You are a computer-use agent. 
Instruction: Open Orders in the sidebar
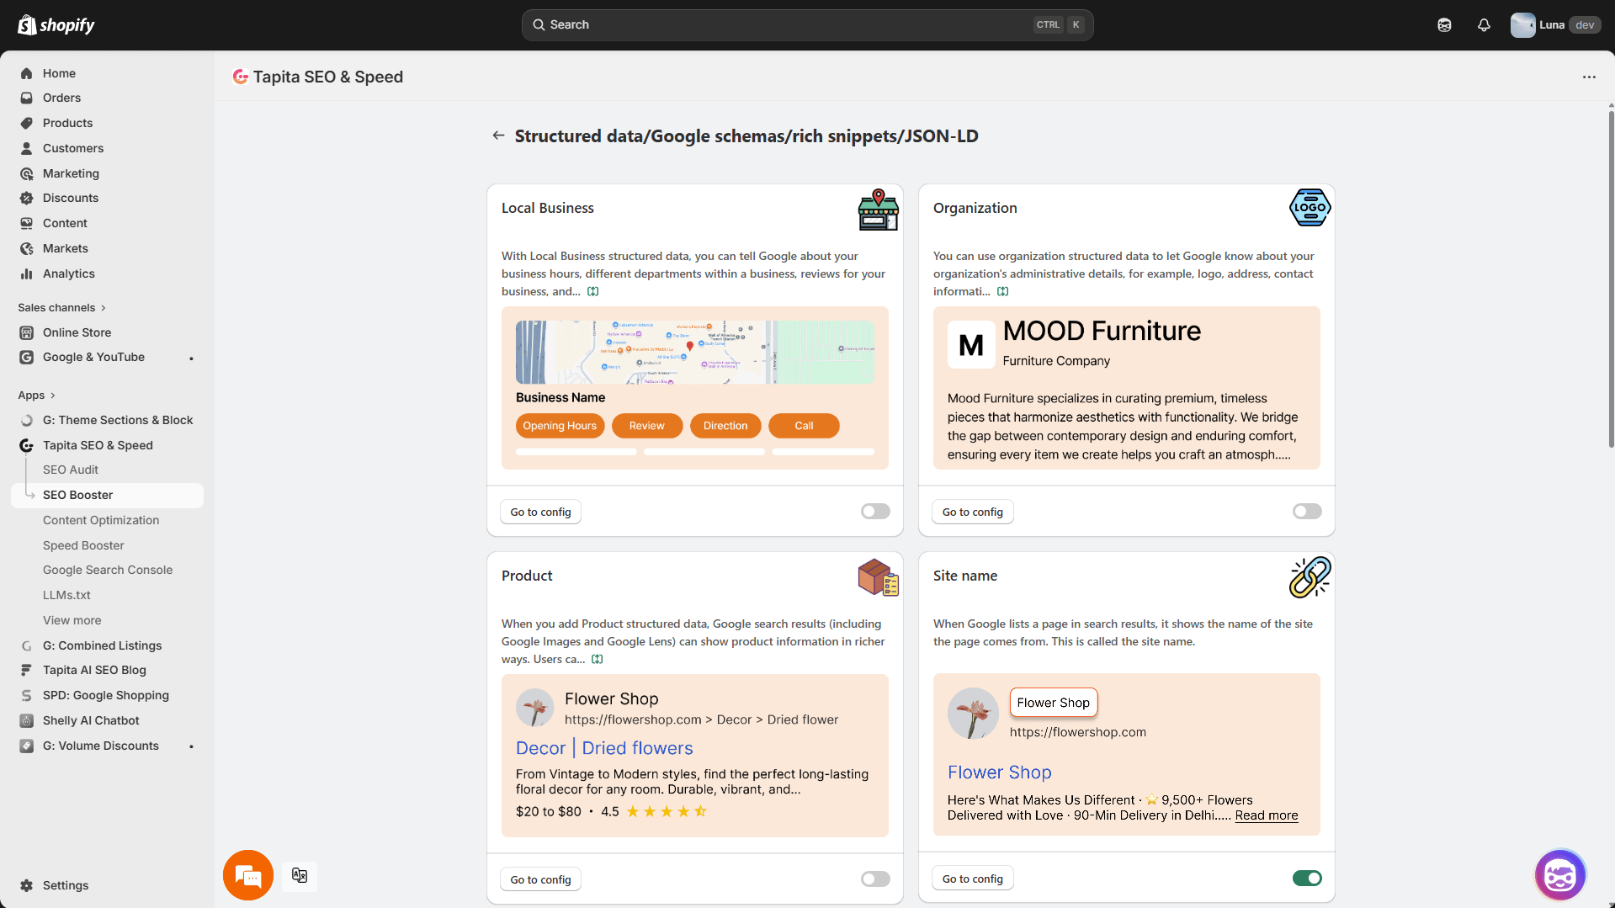point(61,98)
